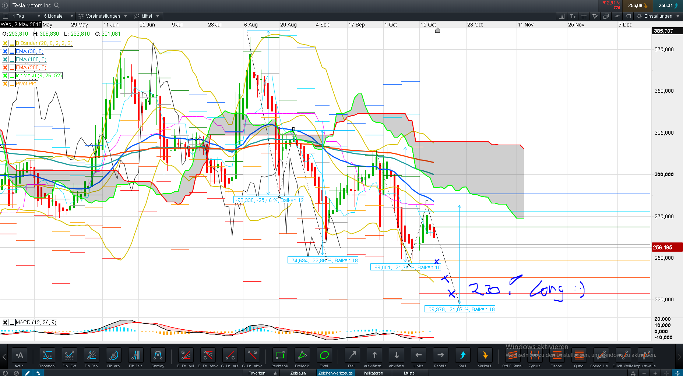The height and width of the screenshot is (376, 683).
Task: Minimize the MACD (12, 26, 9) panel
Action: 12,323
